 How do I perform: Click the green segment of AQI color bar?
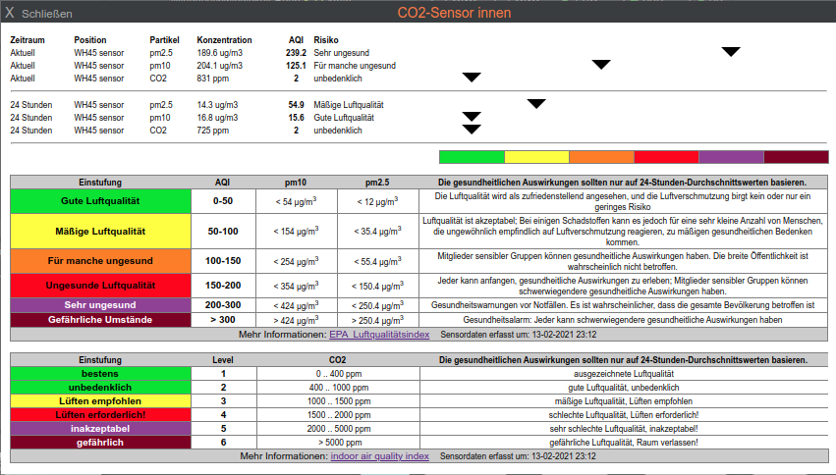coord(472,157)
